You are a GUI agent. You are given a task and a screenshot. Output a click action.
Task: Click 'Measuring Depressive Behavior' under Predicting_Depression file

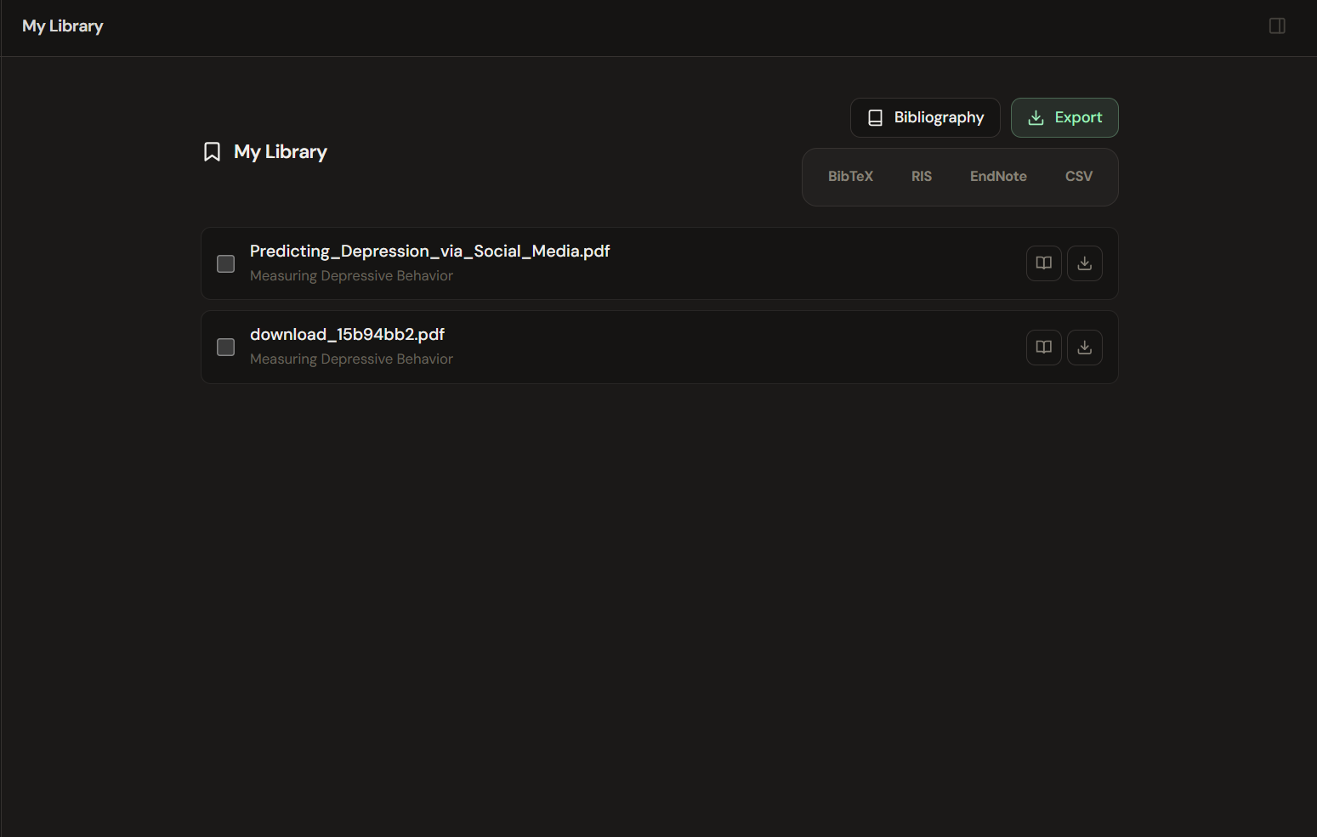351,276
